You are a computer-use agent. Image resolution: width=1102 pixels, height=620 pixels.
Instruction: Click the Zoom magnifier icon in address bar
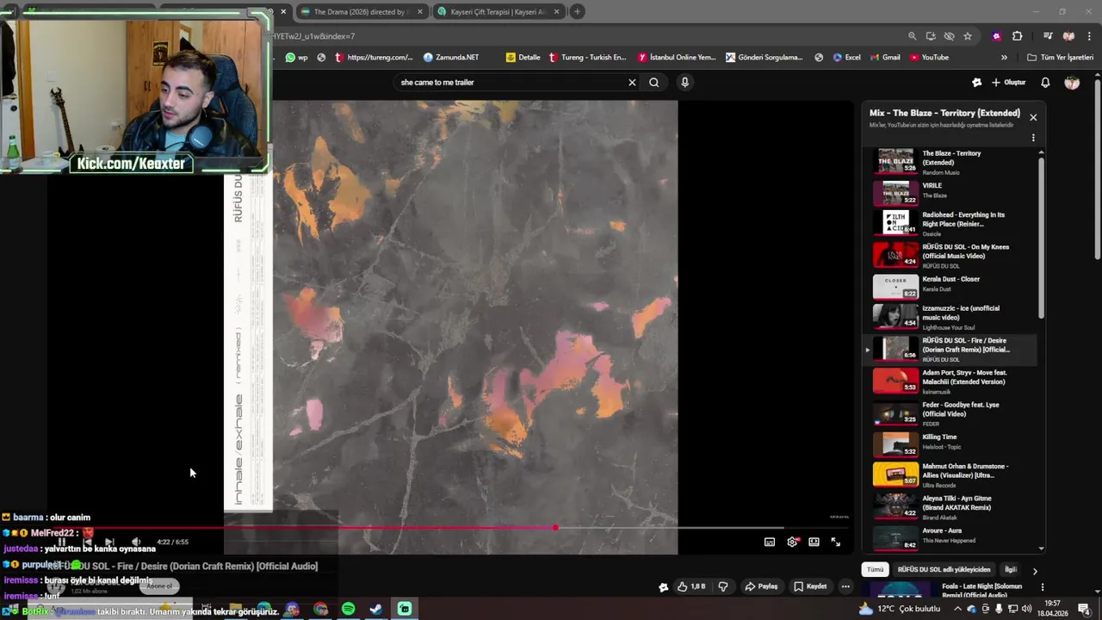(912, 36)
